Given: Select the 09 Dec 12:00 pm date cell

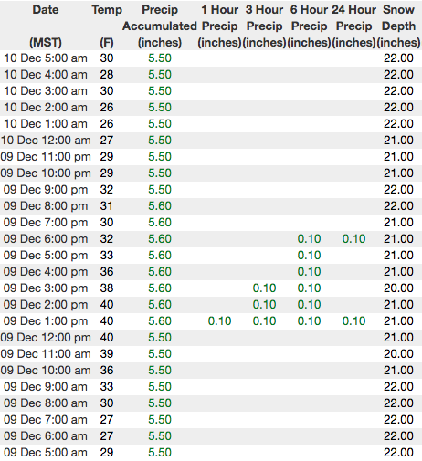Looking at the screenshot, I should [x=46, y=338].
